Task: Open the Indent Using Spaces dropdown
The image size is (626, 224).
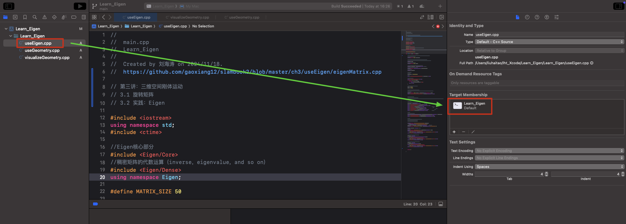Action: coord(550,167)
